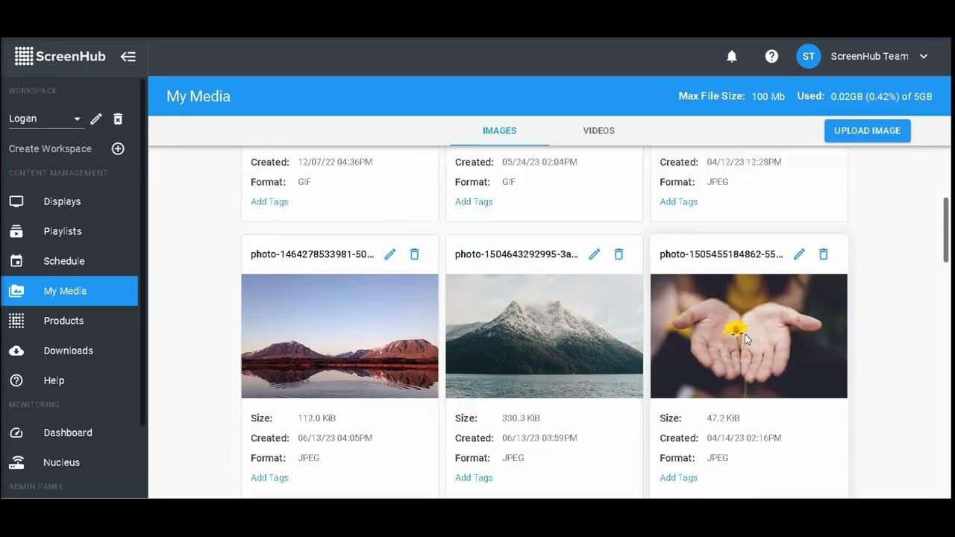This screenshot has height=537, width=955.
Task: Click the Playlists icon in sidebar
Action: click(x=16, y=231)
